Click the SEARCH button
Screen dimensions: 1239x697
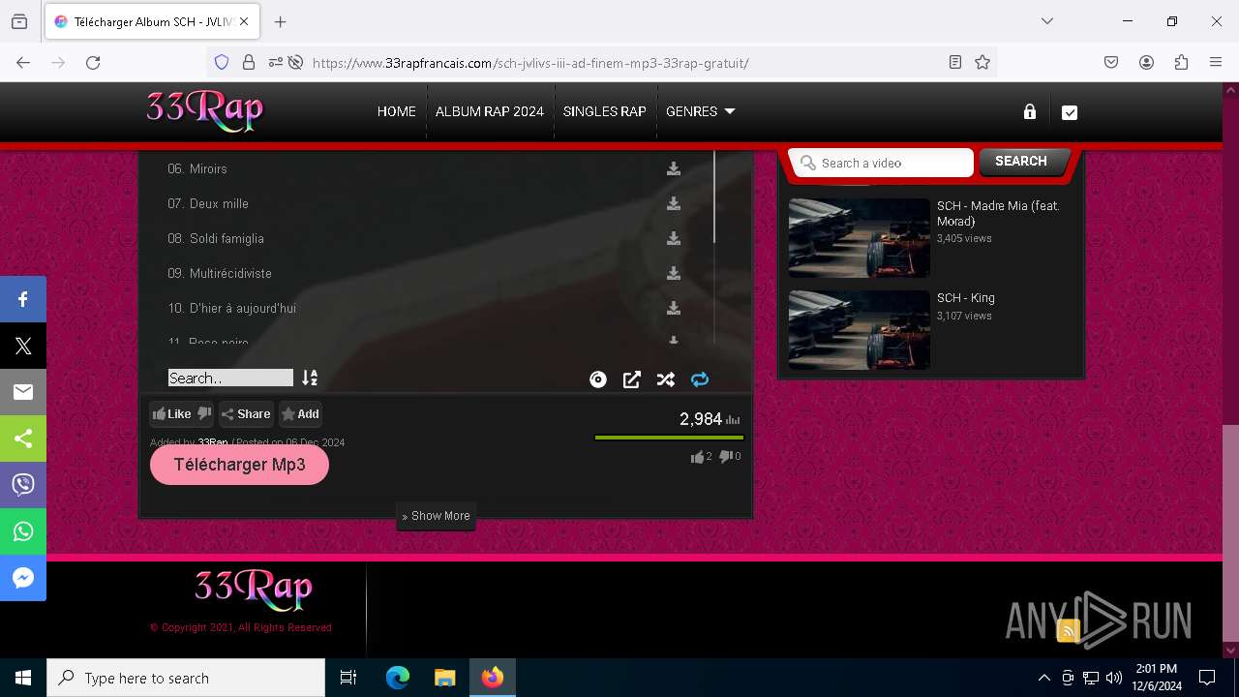1021,162
